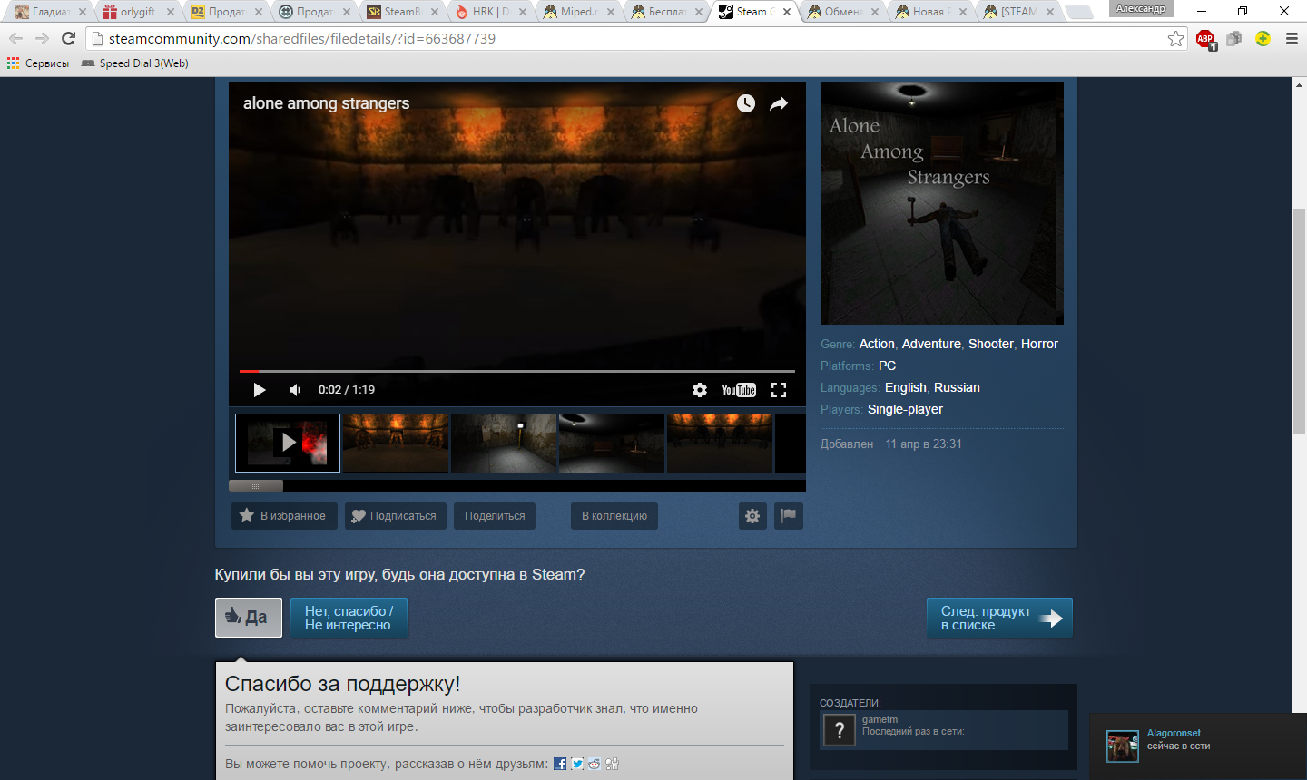This screenshot has width=1307, height=780.
Task: Share the project on Digg
Action: 612,764
